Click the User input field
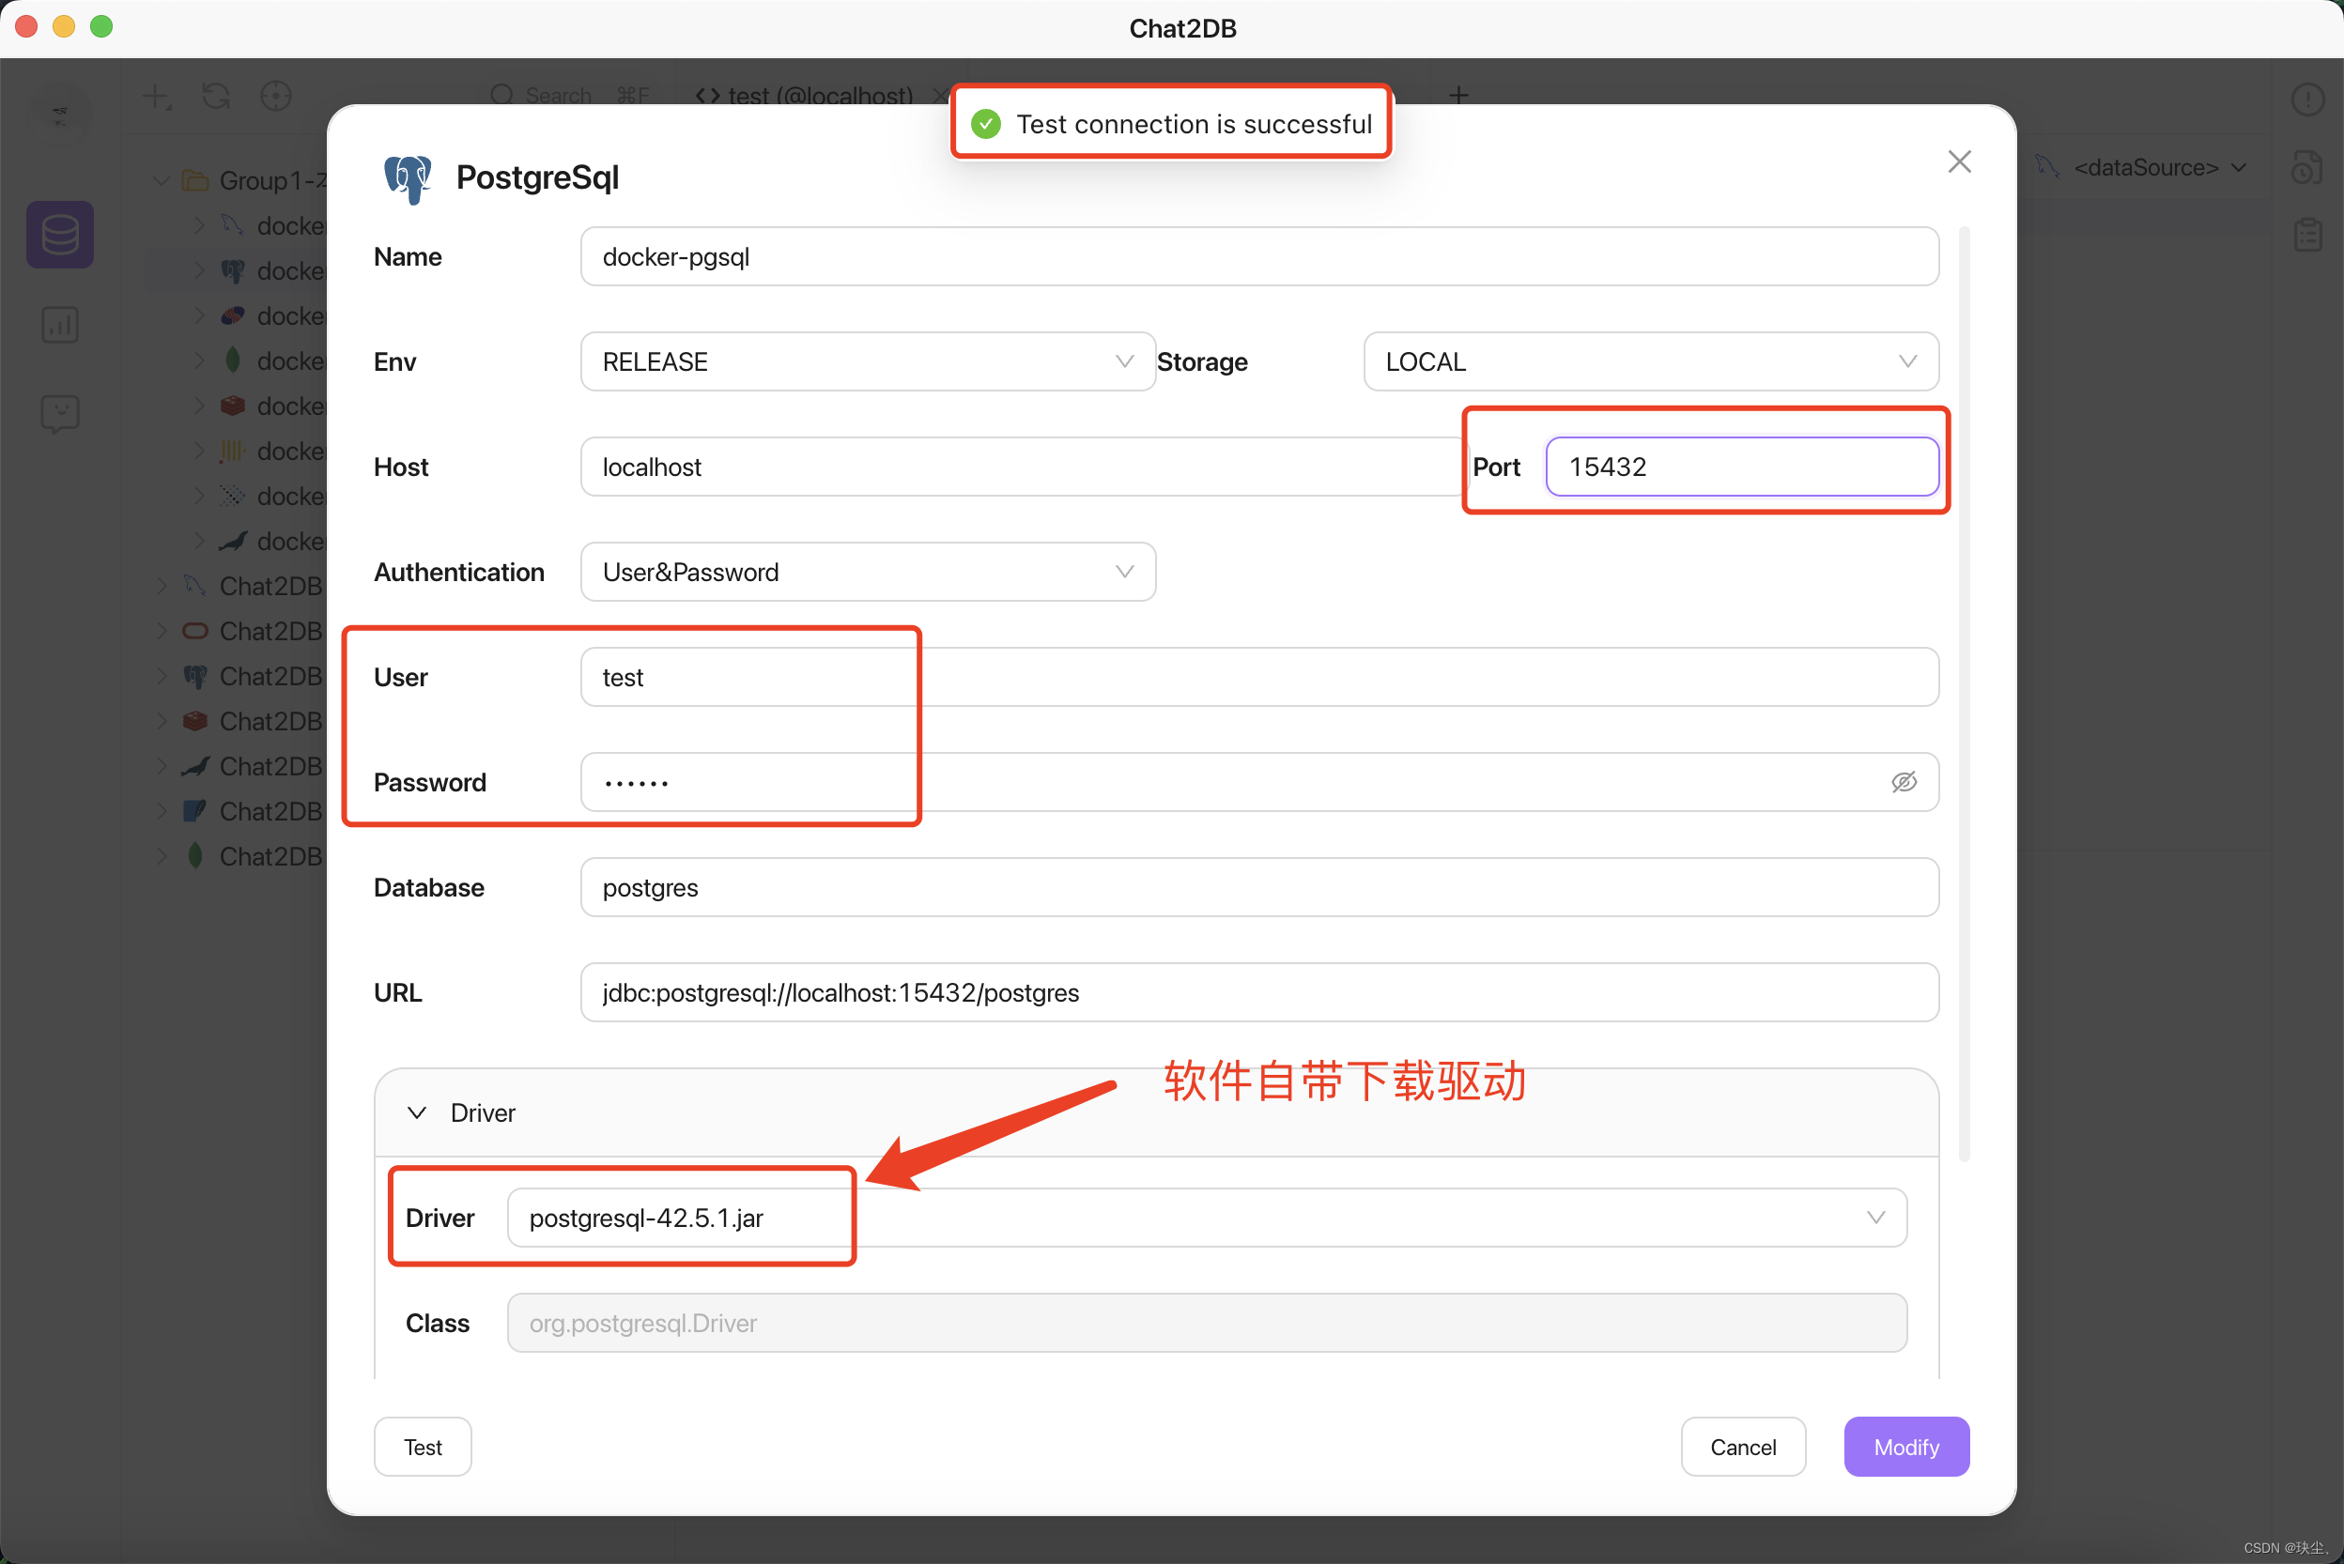 (x=1259, y=677)
